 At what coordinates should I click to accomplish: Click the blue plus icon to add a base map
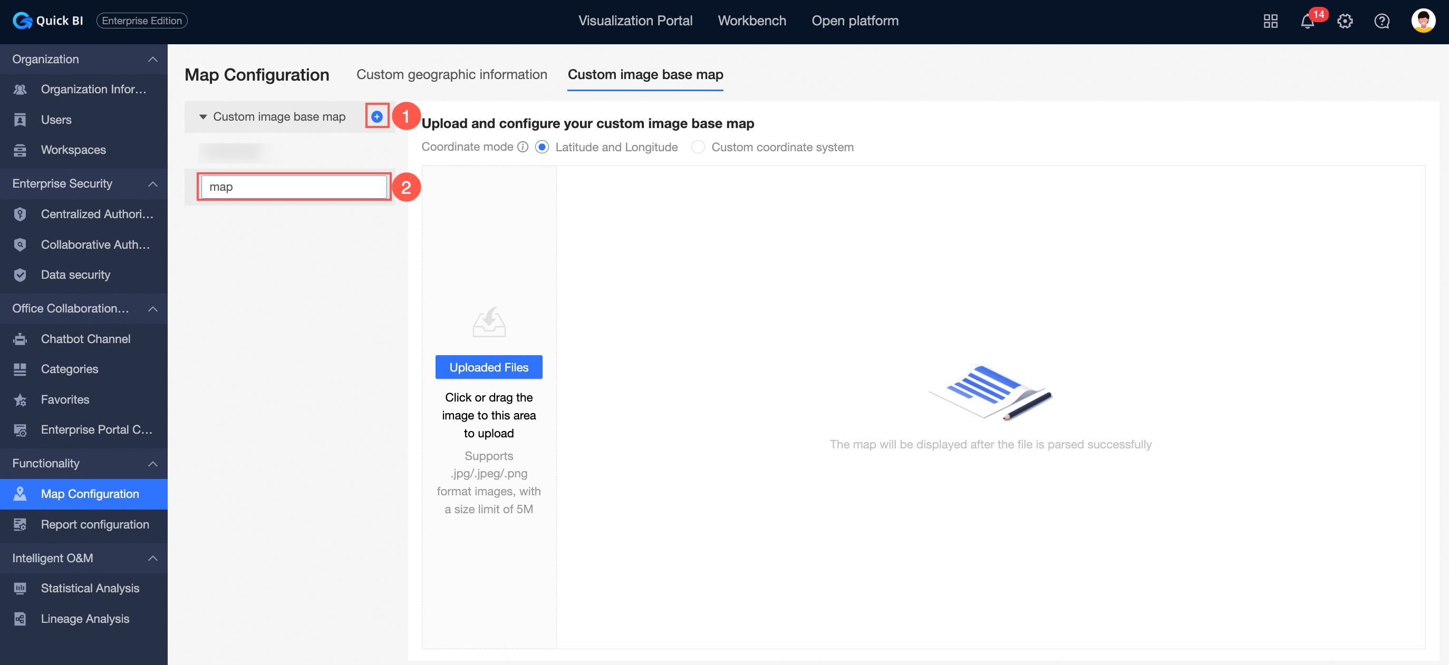pyautogui.click(x=377, y=116)
